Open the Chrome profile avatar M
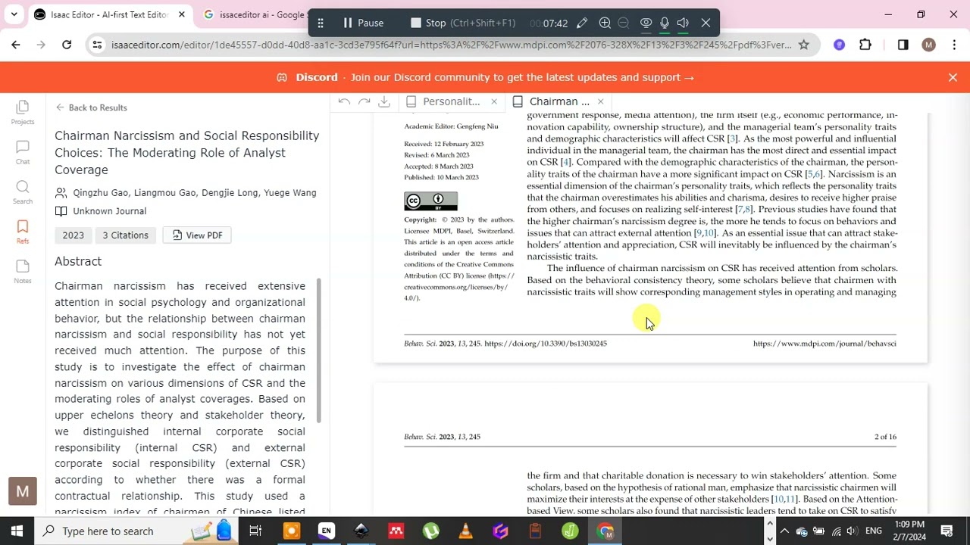Viewport: 970px width, 545px height. (929, 45)
